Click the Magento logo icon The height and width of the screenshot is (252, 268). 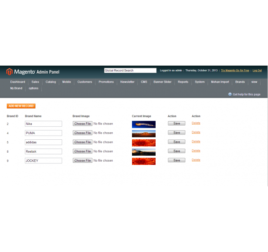click(x=9, y=72)
